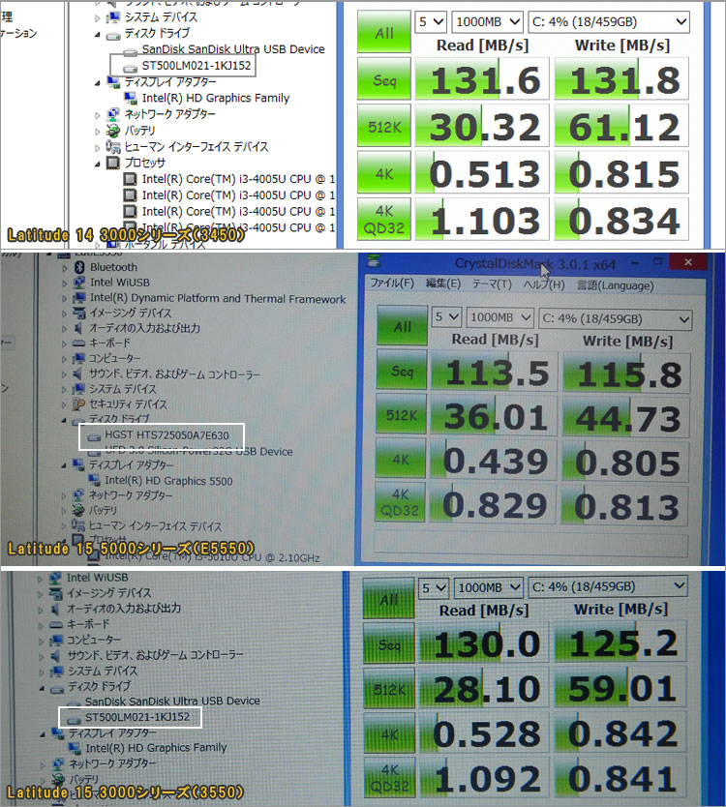
Task: Click the 512K button next to the 30.32 result
Action: click(384, 127)
